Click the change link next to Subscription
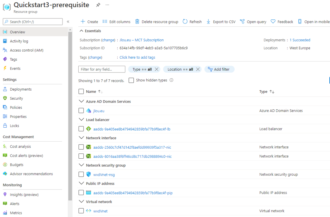Screen dimensions: 330x217 109,40
